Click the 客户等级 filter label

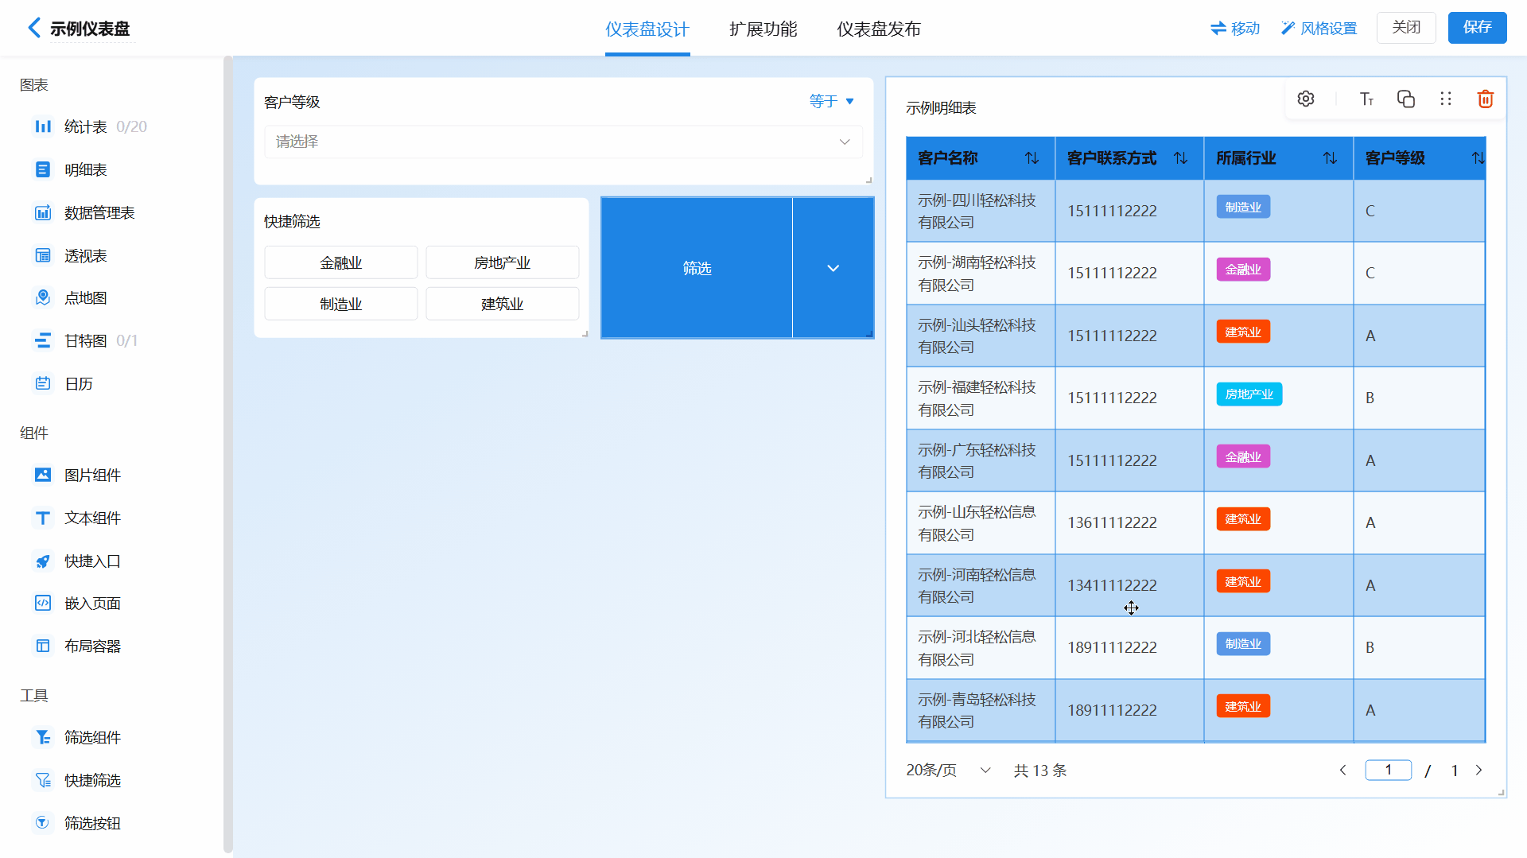(292, 102)
